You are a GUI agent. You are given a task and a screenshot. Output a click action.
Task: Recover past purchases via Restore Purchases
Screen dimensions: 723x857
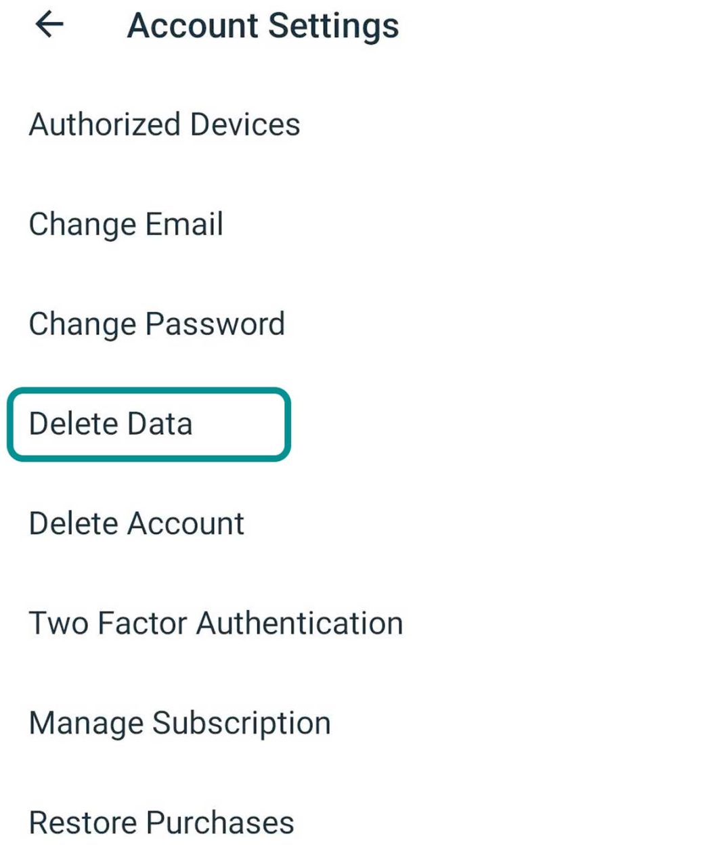pyautogui.click(x=161, y=822)
